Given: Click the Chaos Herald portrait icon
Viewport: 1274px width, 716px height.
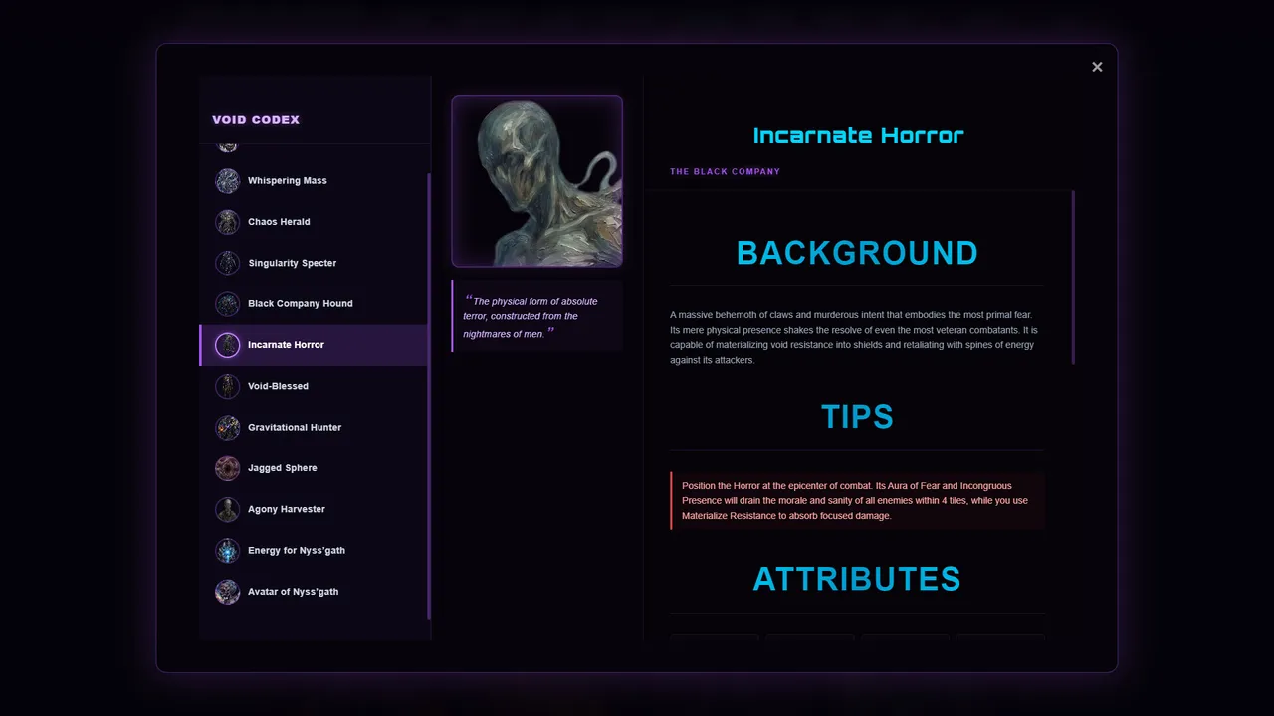Looking at the screenshot, I should 228,222.
